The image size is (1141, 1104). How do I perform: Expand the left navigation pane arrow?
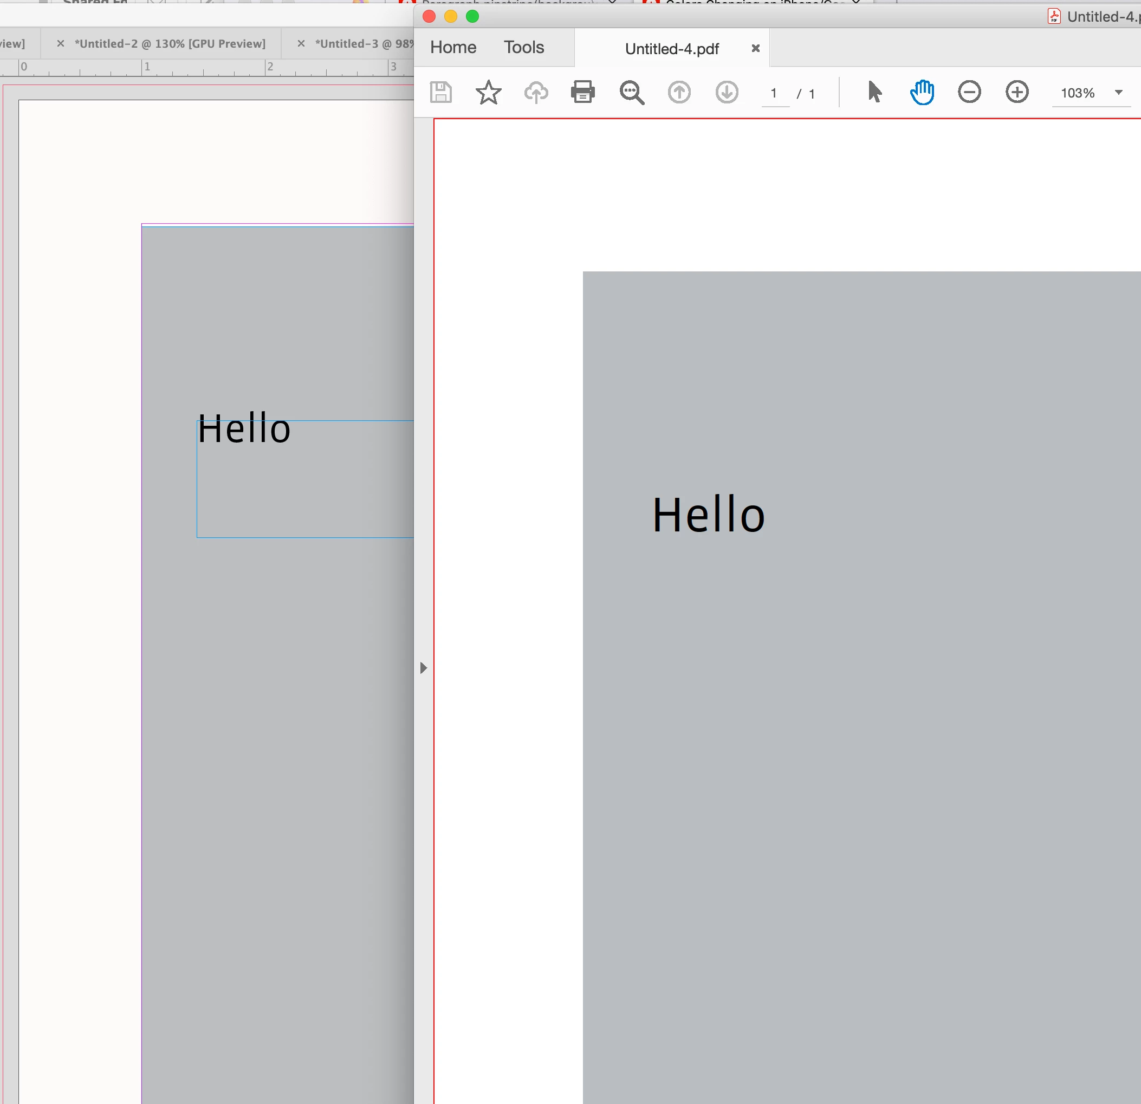423,667
